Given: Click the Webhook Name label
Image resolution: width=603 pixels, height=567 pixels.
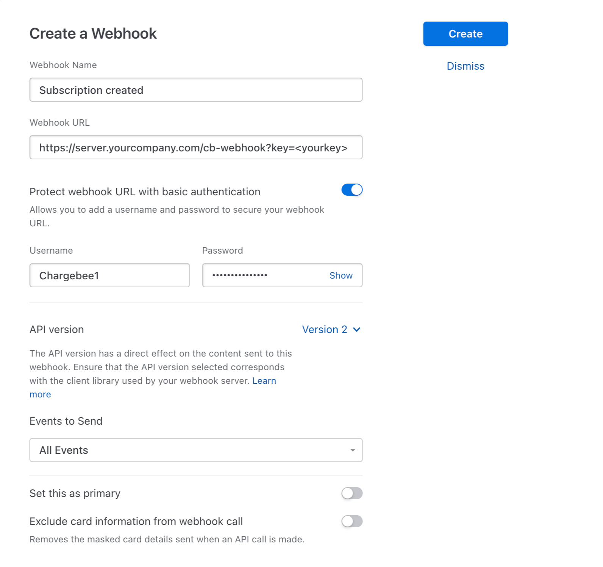Looking at the screenshot, I should tap(63, 65).
